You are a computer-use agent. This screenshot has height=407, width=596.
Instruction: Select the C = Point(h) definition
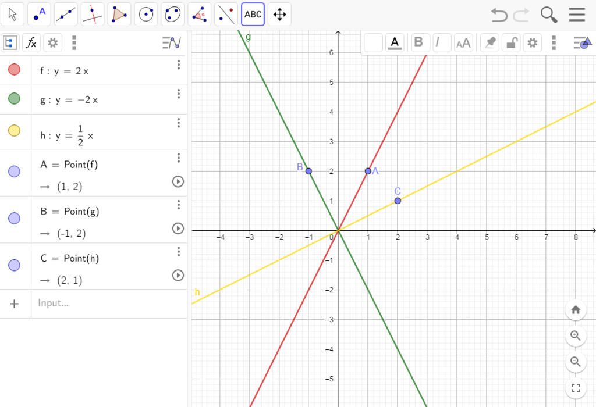tap(70, 258)
